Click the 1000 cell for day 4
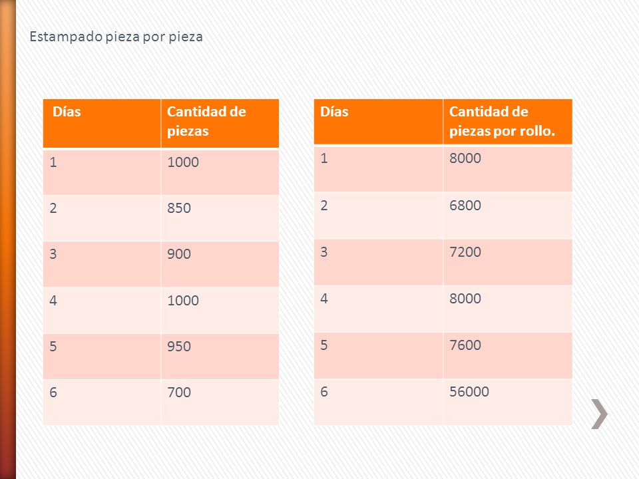 click(220, 310)
